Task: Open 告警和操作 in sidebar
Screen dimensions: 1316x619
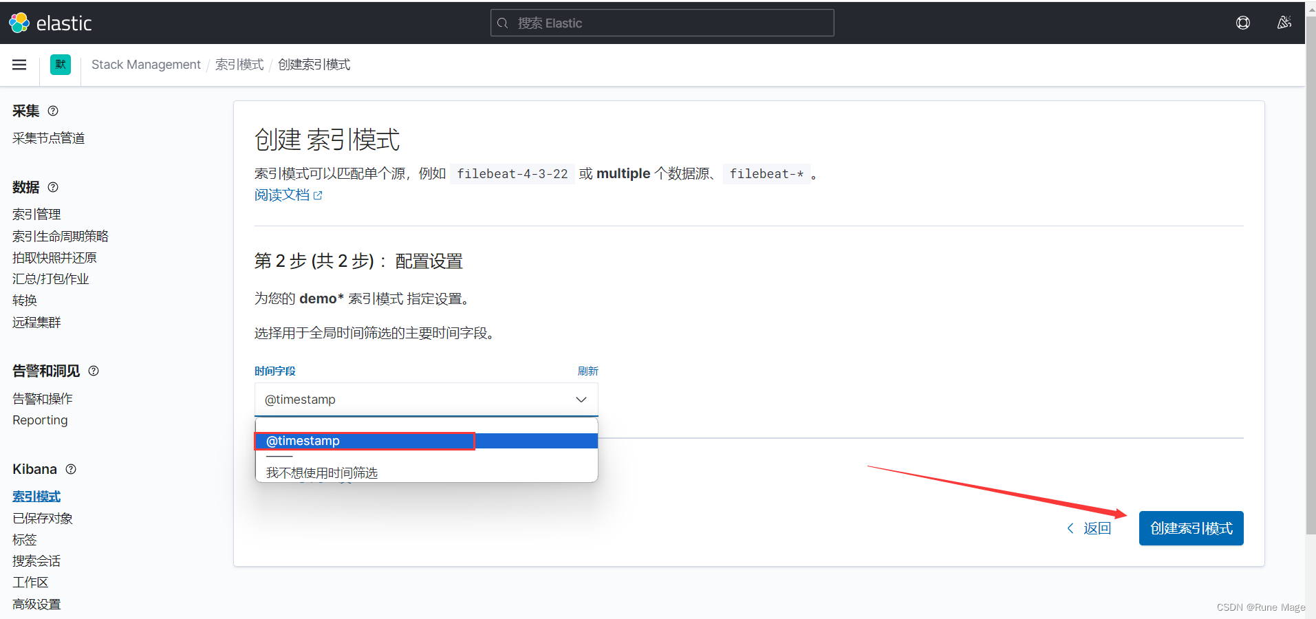Action: [x=43, y=399]
